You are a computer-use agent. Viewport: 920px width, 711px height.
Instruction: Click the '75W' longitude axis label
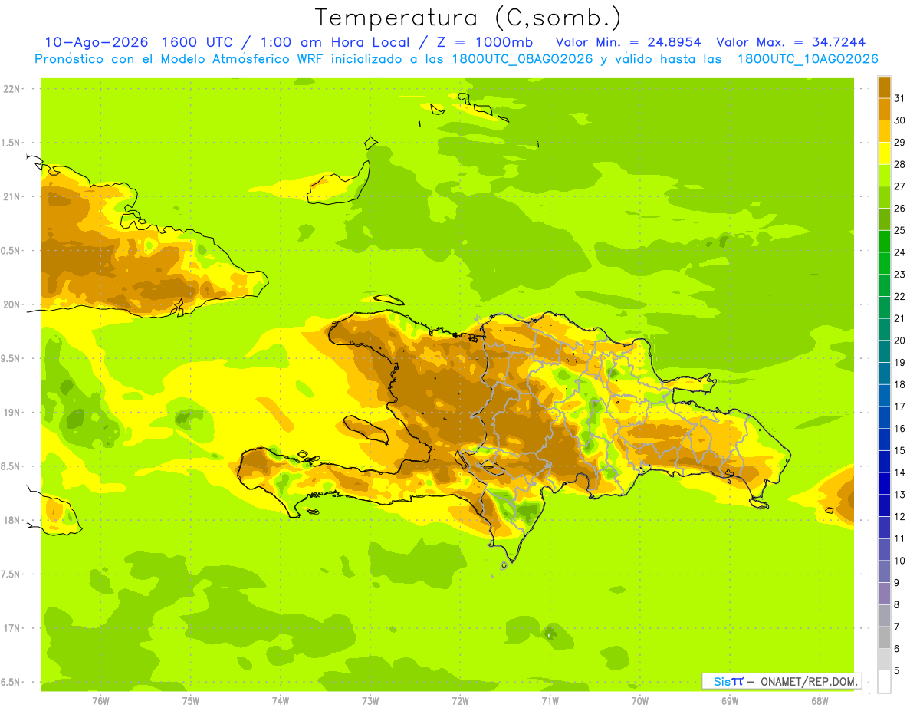click(x=190, y=700)
